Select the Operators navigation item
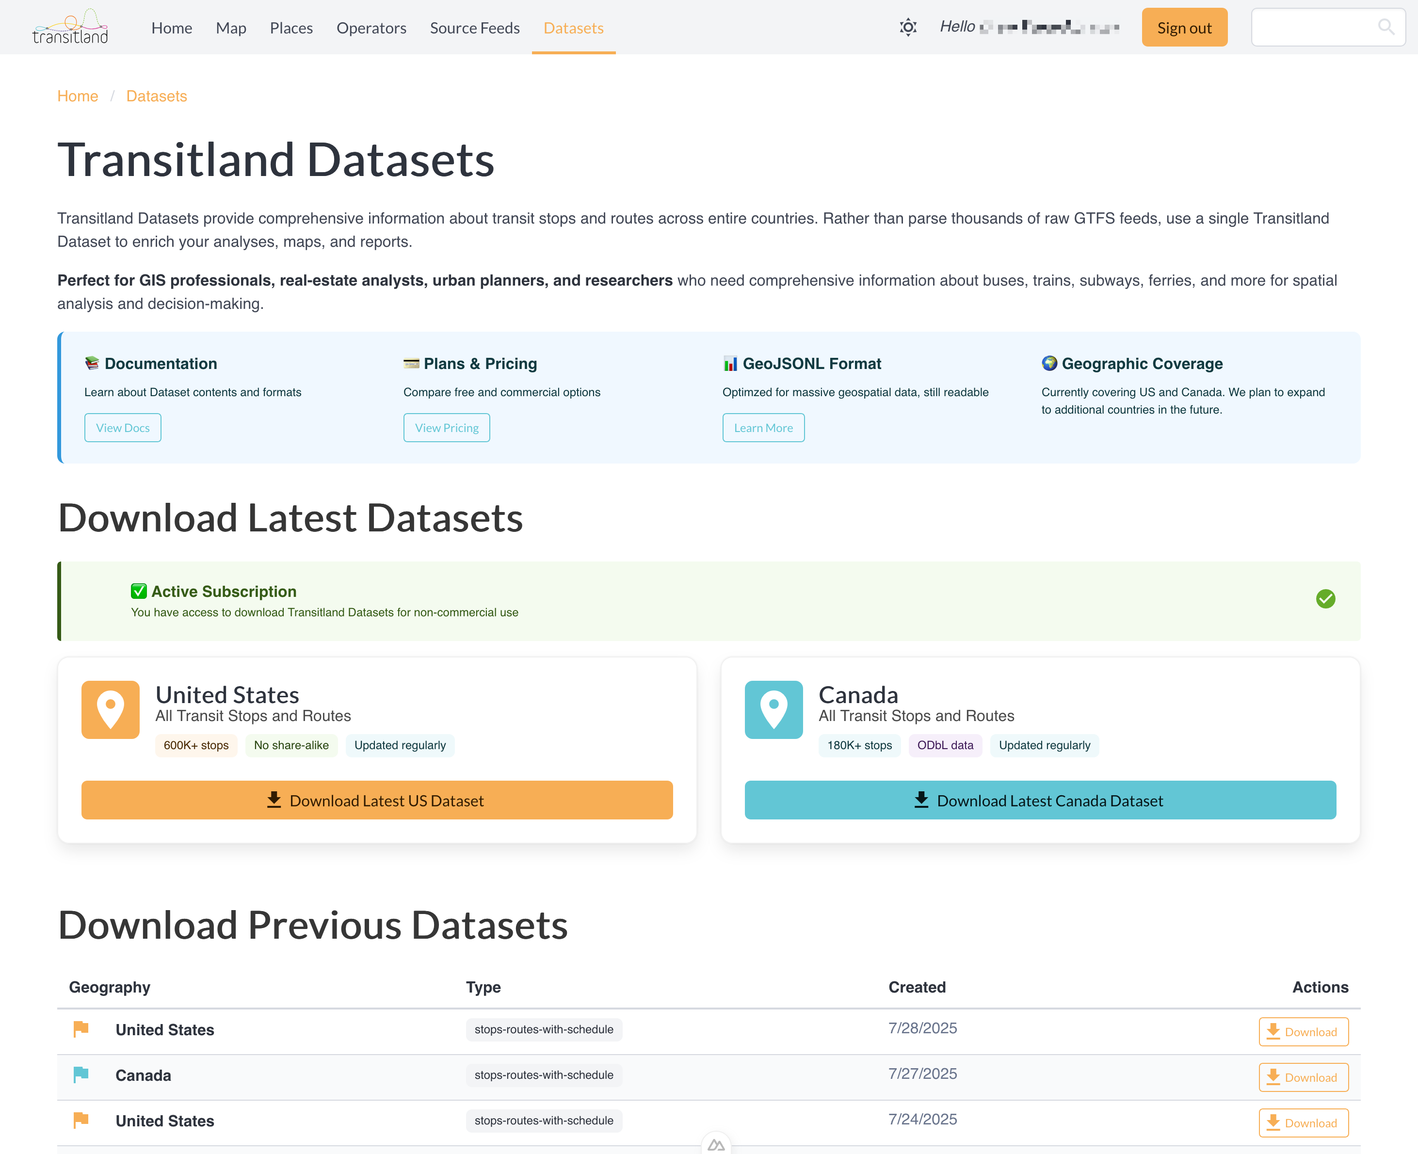Image resolution: width=1418 pixels, height=1154 pixels. point(371,28)
